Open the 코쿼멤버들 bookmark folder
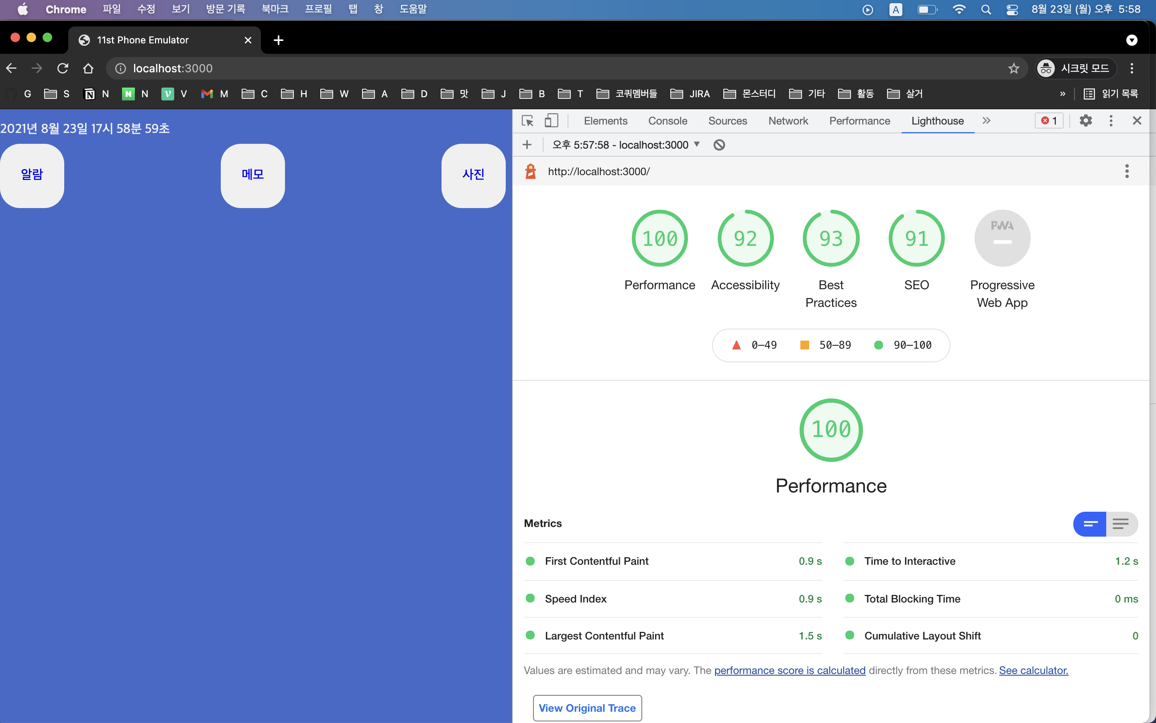This screenshot has width=1156, height=723. pos(627,94)
